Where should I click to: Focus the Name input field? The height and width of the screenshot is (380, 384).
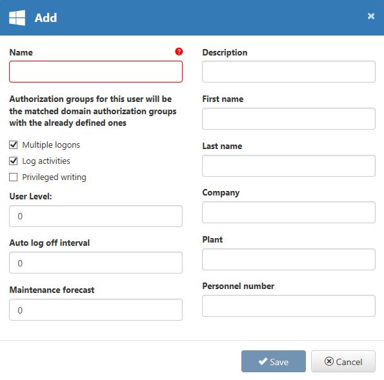tap(96, 72)
